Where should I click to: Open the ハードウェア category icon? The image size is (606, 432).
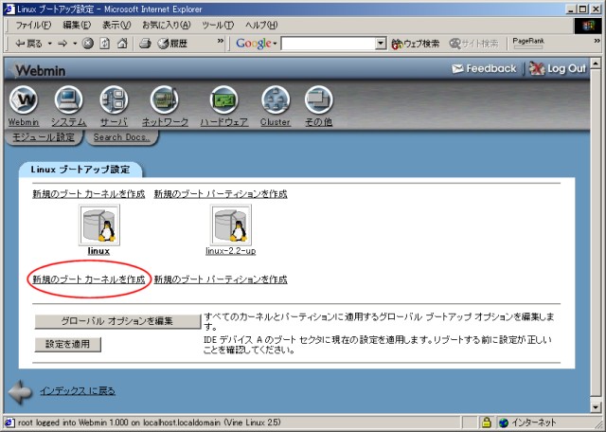tap(223, 99)
